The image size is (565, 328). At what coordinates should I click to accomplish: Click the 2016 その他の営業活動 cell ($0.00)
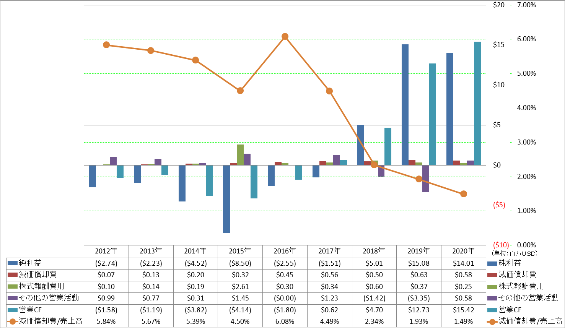pos(285,298)
